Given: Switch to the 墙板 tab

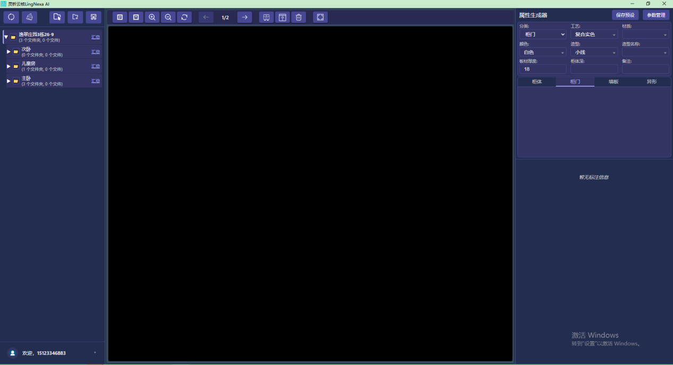Looking at the screenshot, I should pos(614,82).
